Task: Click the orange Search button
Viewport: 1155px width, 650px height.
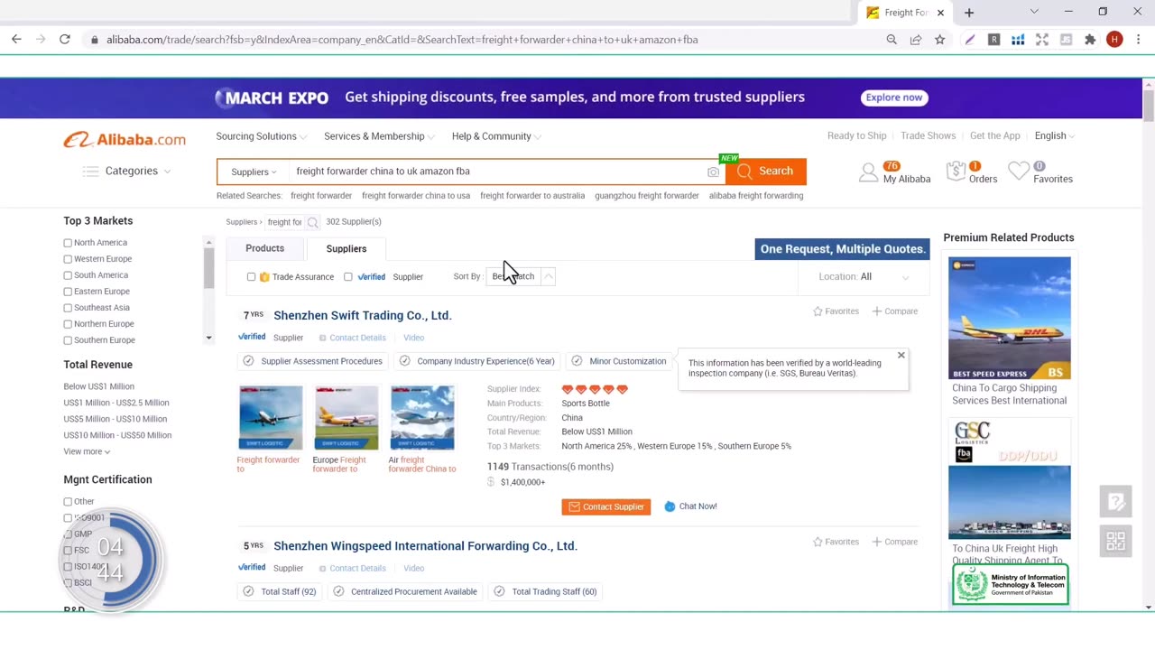Action: (766, 172)
